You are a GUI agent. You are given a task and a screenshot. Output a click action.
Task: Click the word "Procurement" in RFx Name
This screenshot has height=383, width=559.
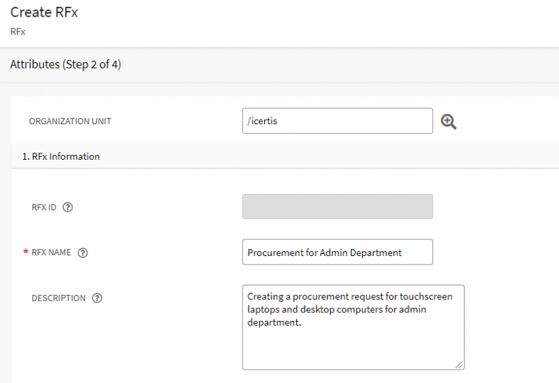[272, 253]
